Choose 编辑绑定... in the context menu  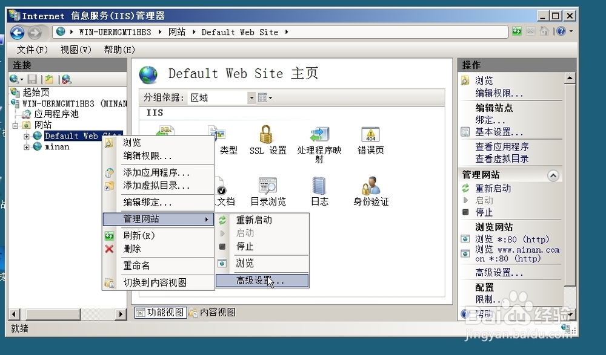158,202
